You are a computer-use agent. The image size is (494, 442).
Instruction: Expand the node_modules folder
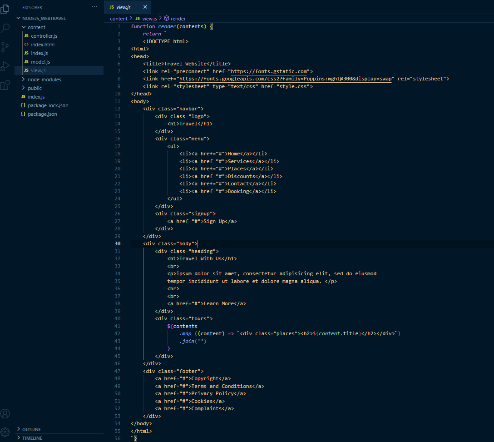pyautogui.click(x=44, y=79)
